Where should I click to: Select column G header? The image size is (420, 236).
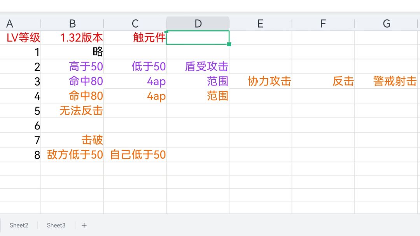pos(387,24)
